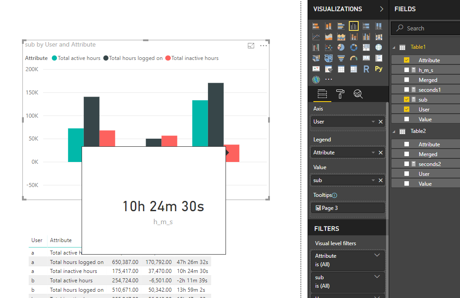460x298 pixels.
Task: Select the R script visual
Action: click(x=366, y=69)
